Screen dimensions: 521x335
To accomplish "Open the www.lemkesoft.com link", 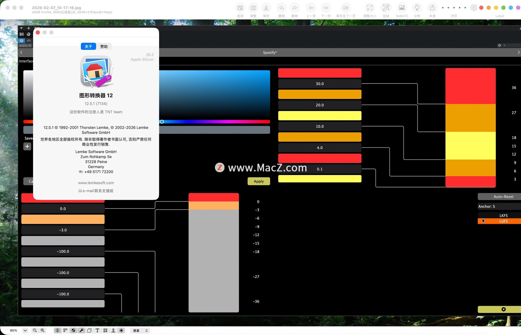I will click(x=96, y=183).
